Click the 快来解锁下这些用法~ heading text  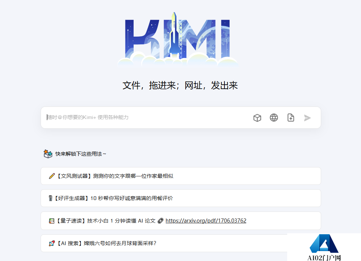[80, 154]
